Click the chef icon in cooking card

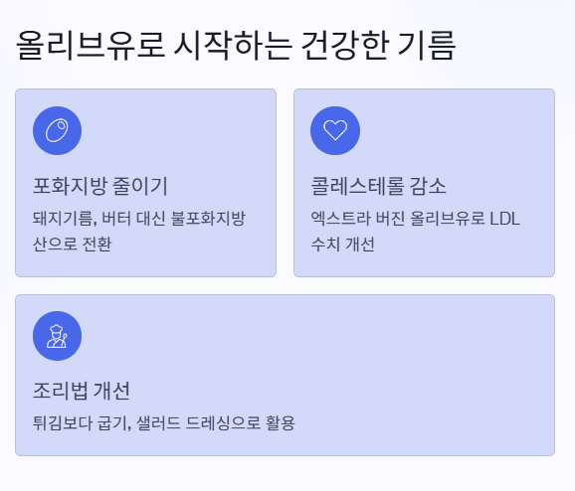click(x=57, y=336)
